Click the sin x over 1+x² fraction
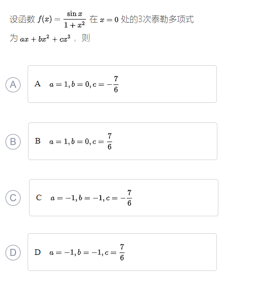The image size is (274, 281). [x=75, y=20]
